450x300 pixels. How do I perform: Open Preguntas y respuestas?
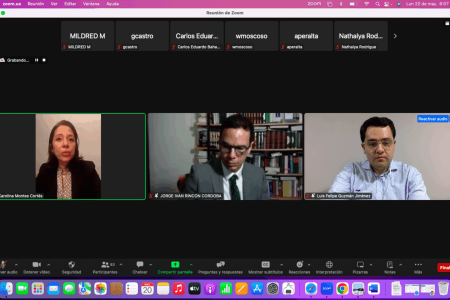tap(220, 265)
